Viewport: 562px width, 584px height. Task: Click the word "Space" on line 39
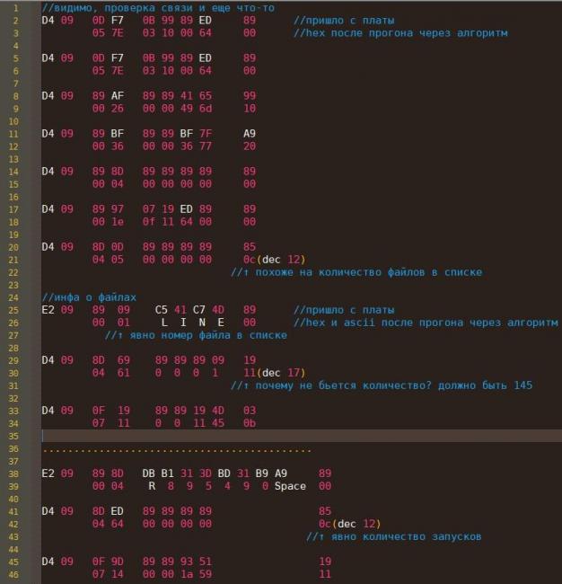click(x=289, y=486)
